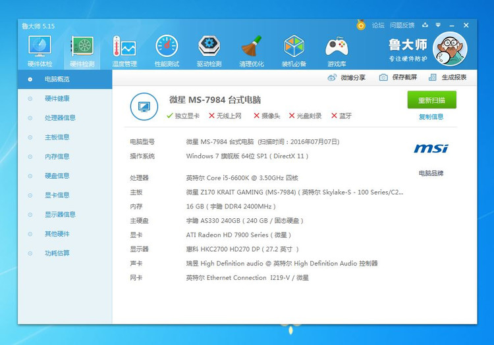Click the HKC2700 HD270 DP monitor line
494x345 pixels.
[x=242, y=249]
